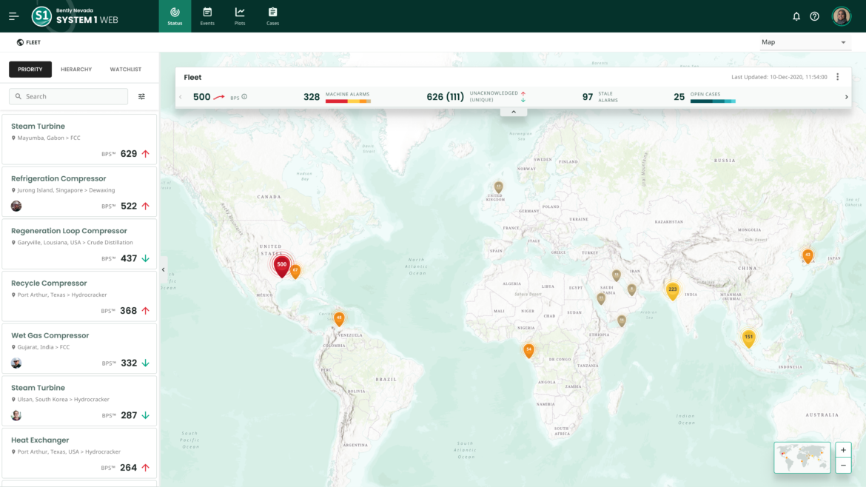Open the Plots tab
This screenshot has width=866, height=487.
pyautogui.click(x=240, y=16)
